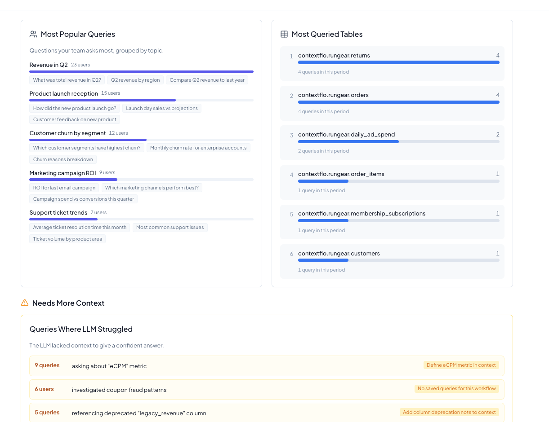Open row referencing deprecated "legacy_revenue" column

267,413
